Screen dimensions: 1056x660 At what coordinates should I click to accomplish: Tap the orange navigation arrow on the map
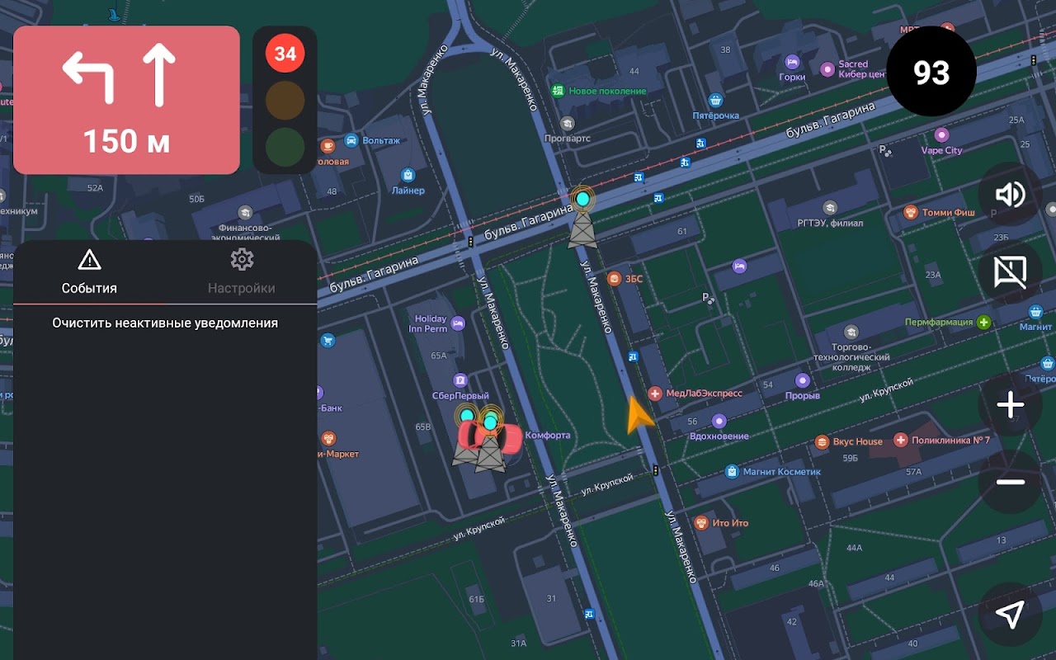[x=638, y=415]
